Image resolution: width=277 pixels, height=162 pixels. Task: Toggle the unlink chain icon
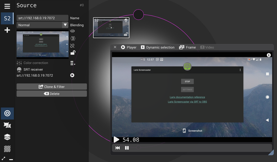[72, 46]
